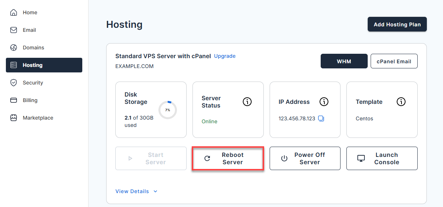443x207 pixels.
Task: Click the Hosting server stack icon
Action: pyautogui.click(x=14, y=65)
